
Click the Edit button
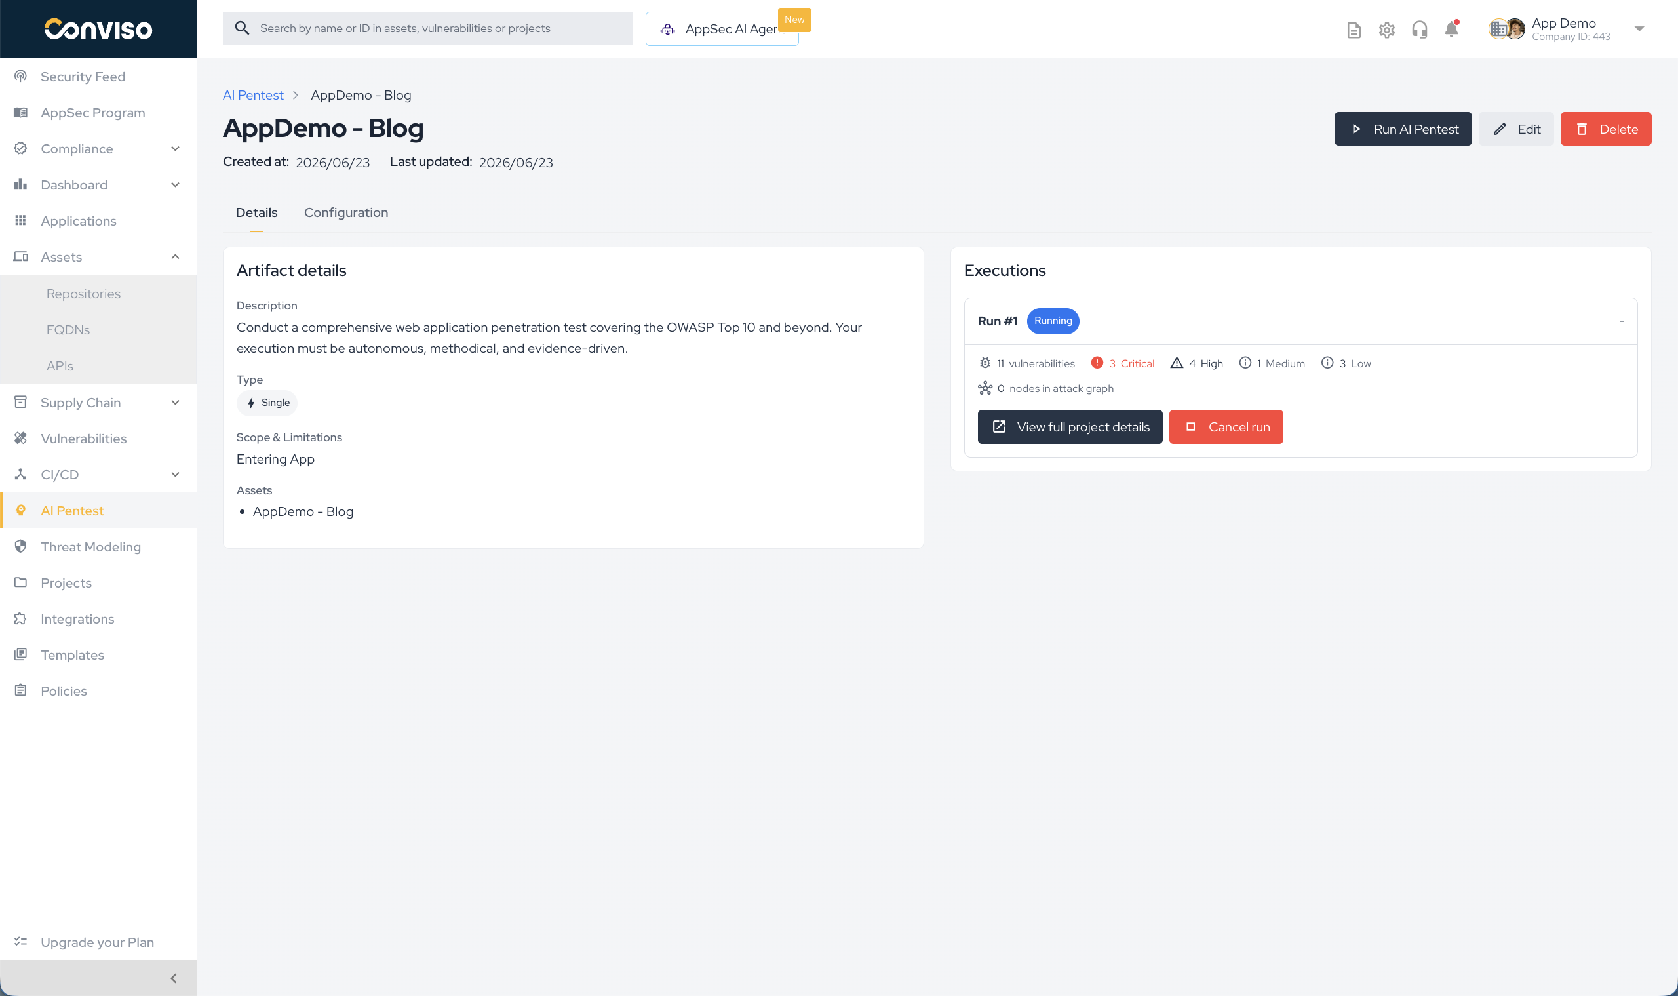[x=1515, y=129]
